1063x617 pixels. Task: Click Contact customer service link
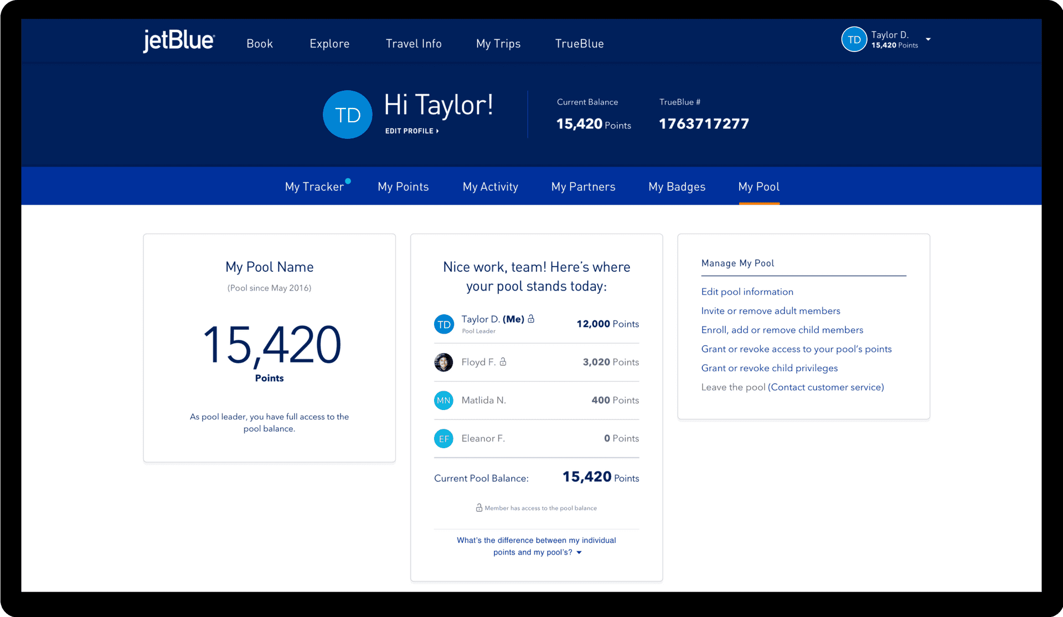pyautogui.click(x=825, y=387)
